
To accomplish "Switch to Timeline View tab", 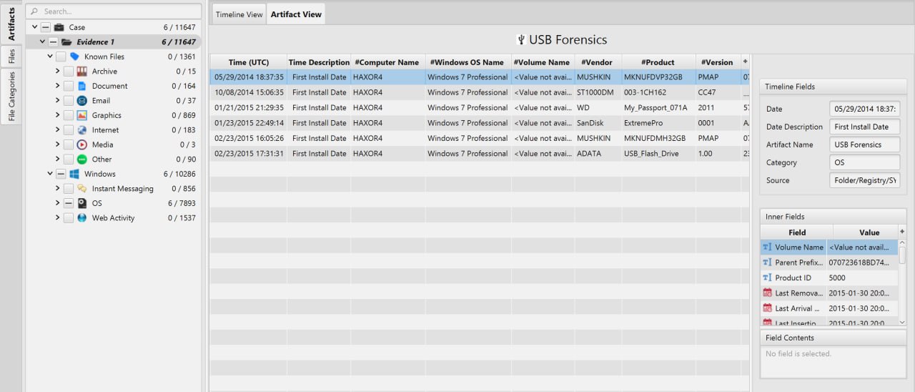I will [x=239, y=14].
